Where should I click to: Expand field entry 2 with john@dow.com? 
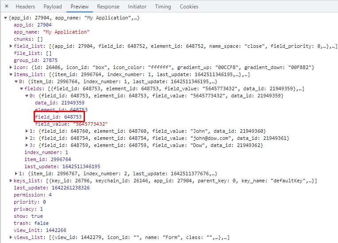tap(27, 138)
